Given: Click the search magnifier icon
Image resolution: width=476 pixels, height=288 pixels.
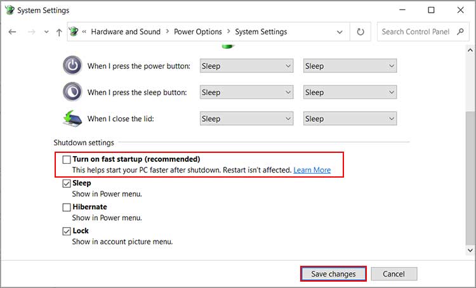Looking at the screenshot, I should pyautogui.click(x=461, y=32).
